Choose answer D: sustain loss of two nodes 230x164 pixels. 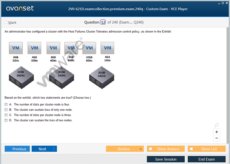6,120
